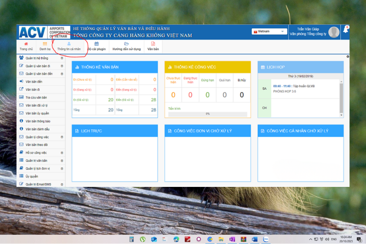Click the user avatar picture
Image resolution: width=366 pixels, height=244 pixels.
click(x=334, y=32)
